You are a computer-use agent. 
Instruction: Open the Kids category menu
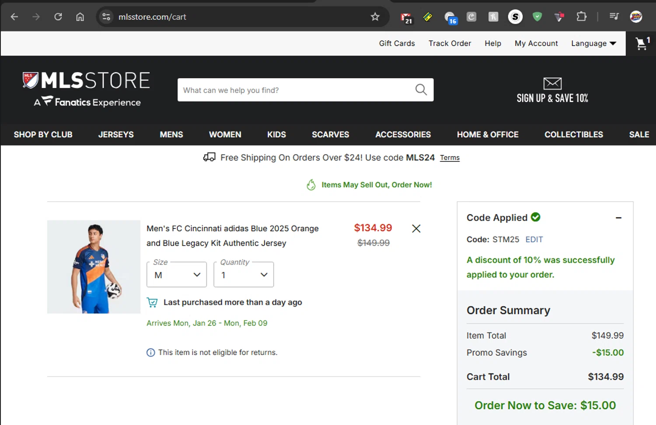coord(276,135)
